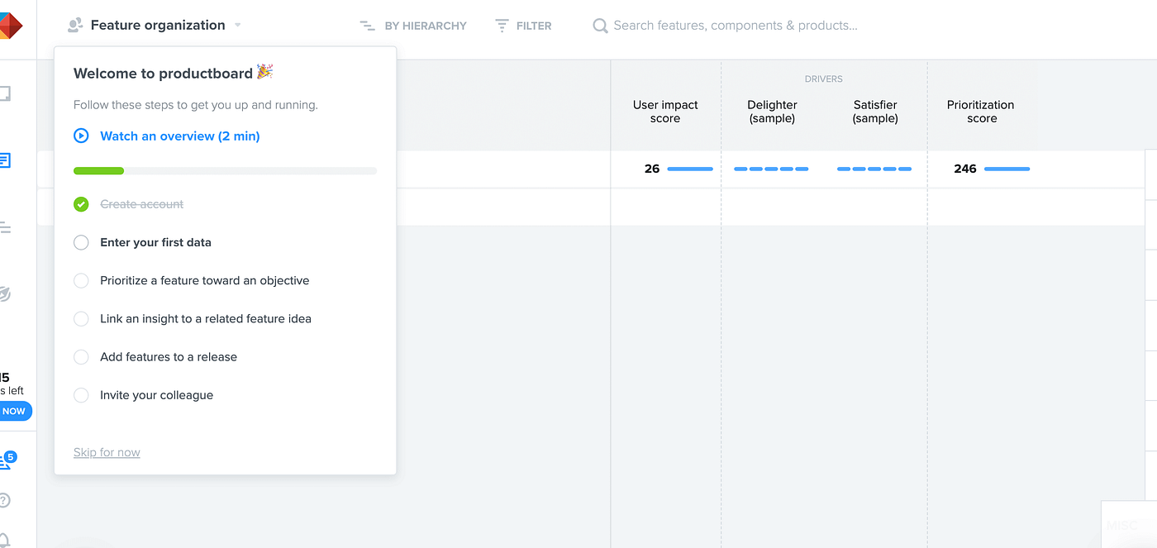Open the FILTER option
Image resolution: width=1157 pixels, height=548 pixels.
click(x=534, y=26)
